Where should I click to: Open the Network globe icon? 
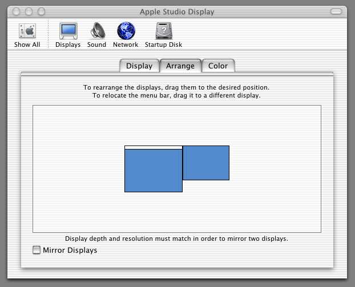(x=126, y=31)
